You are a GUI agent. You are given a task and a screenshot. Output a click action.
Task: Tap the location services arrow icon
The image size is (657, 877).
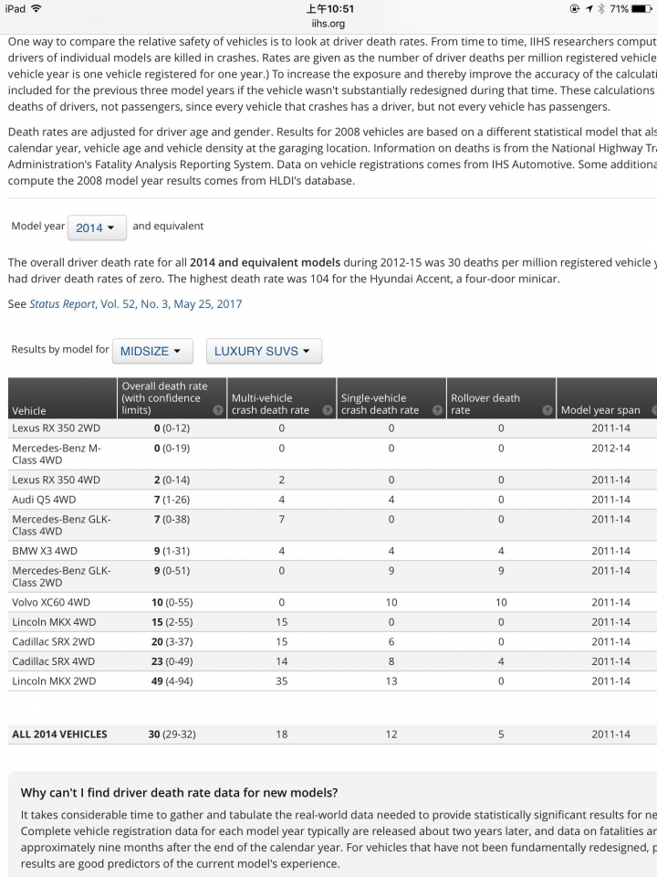[589, 8]
